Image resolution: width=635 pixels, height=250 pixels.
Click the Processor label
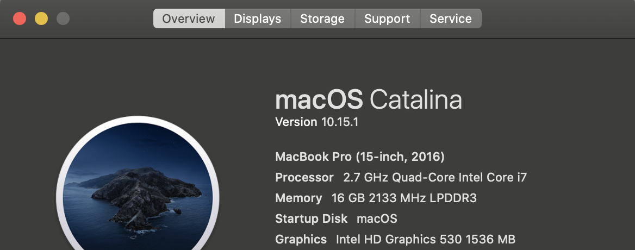304,178
